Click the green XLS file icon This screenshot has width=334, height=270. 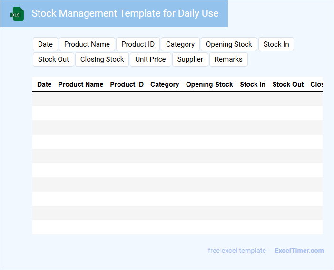click(17, 14)
